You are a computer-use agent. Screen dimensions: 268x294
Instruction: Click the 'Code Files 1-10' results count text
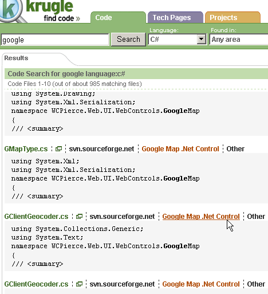[x=74, y=84]
